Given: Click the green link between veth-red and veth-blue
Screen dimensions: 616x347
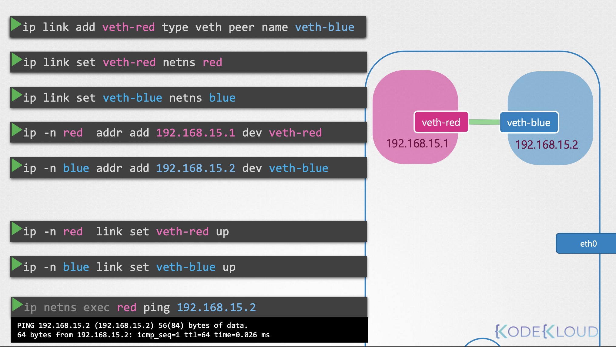Looking at the screenshot, I should click(484, 122).
